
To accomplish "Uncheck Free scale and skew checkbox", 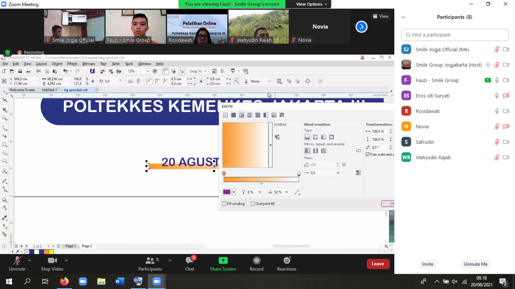I will coord(368,155).
